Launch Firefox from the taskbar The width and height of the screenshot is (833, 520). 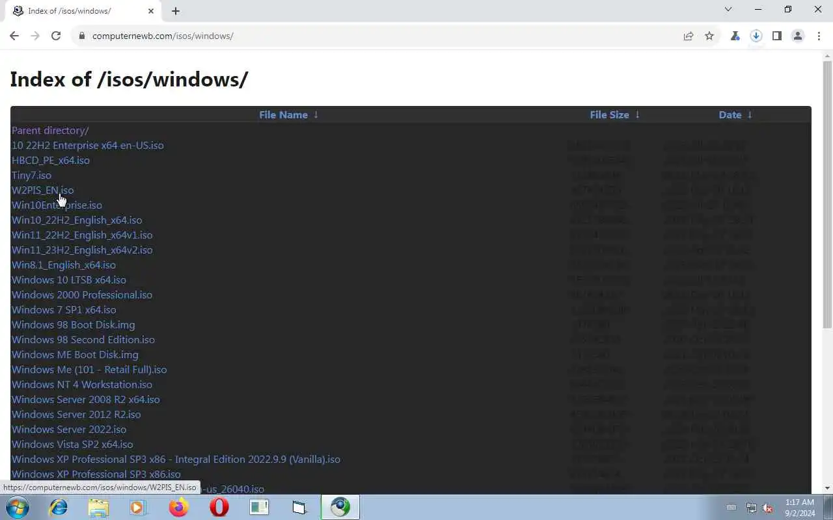coord(178,507)
